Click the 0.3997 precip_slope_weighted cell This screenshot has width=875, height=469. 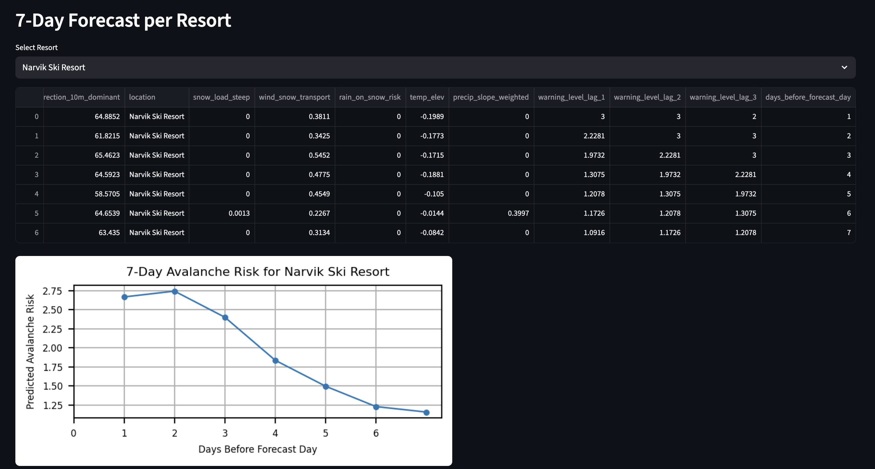[x=518, y=213]
